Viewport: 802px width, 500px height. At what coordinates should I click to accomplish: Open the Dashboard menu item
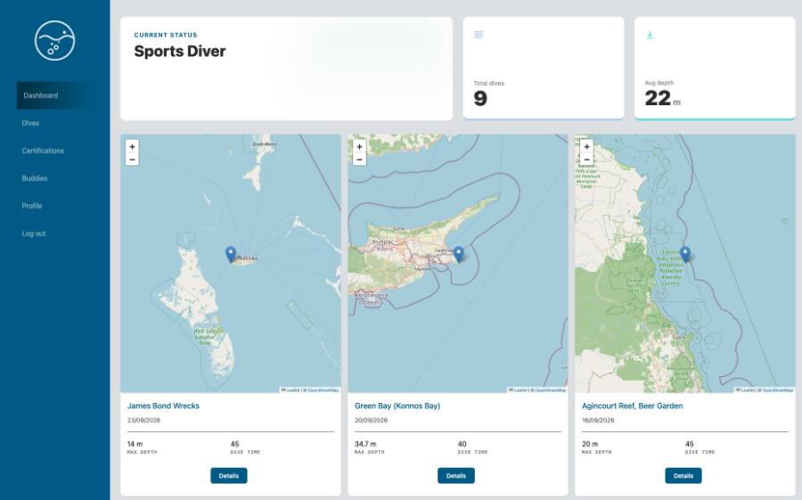tap(54, 95)
